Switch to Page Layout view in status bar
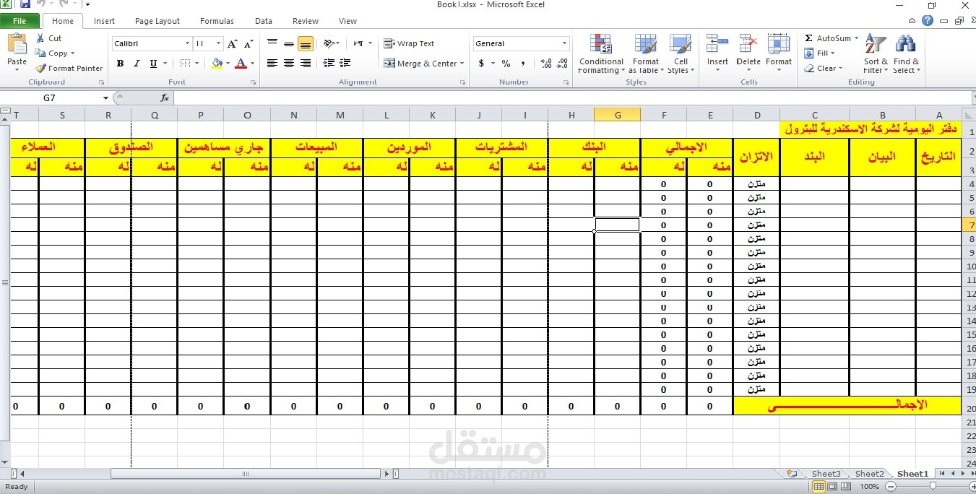The height and width of the screenshot is (494, 976). coord(832,486)
